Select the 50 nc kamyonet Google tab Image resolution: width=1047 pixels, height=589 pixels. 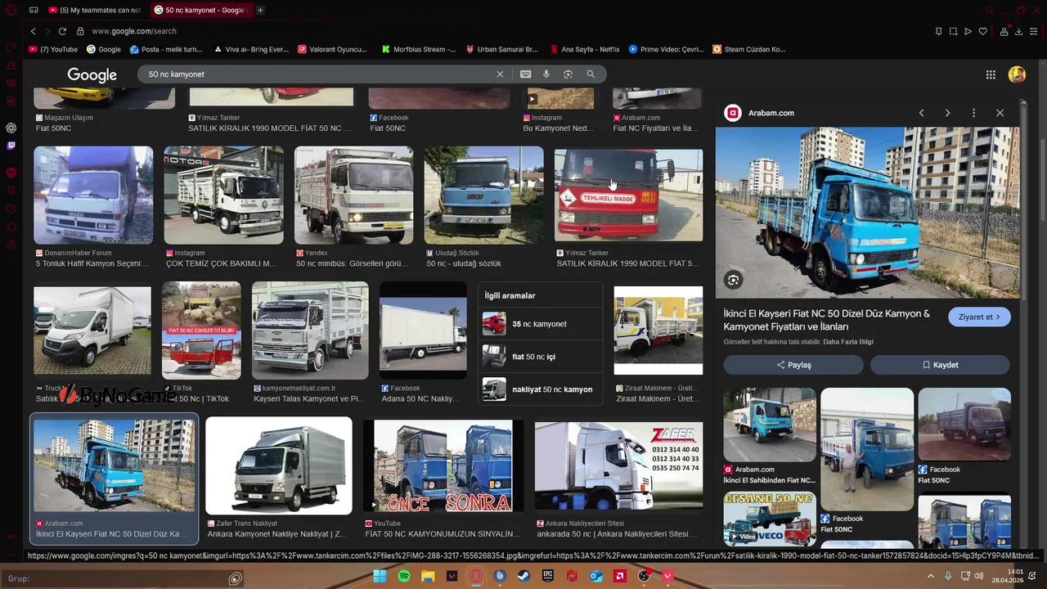pos(201,10)
